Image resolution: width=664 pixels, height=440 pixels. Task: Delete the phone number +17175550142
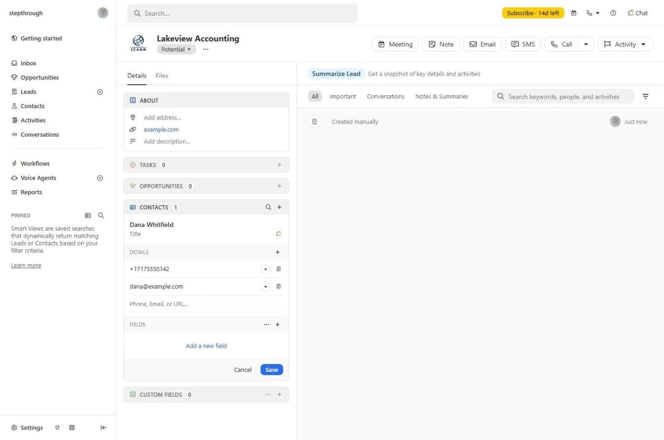[278, 269]
